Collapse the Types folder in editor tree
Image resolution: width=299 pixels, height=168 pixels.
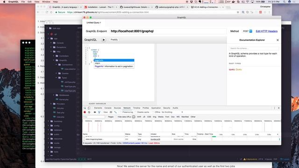57,78
